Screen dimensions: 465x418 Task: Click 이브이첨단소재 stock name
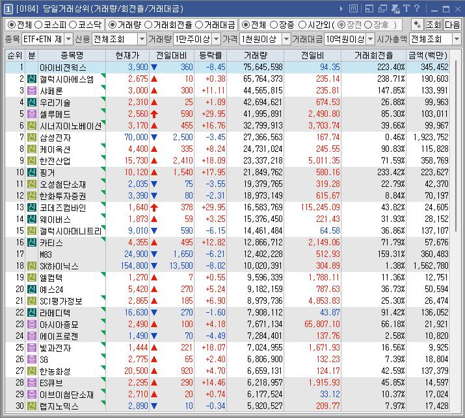click(67, 395)
